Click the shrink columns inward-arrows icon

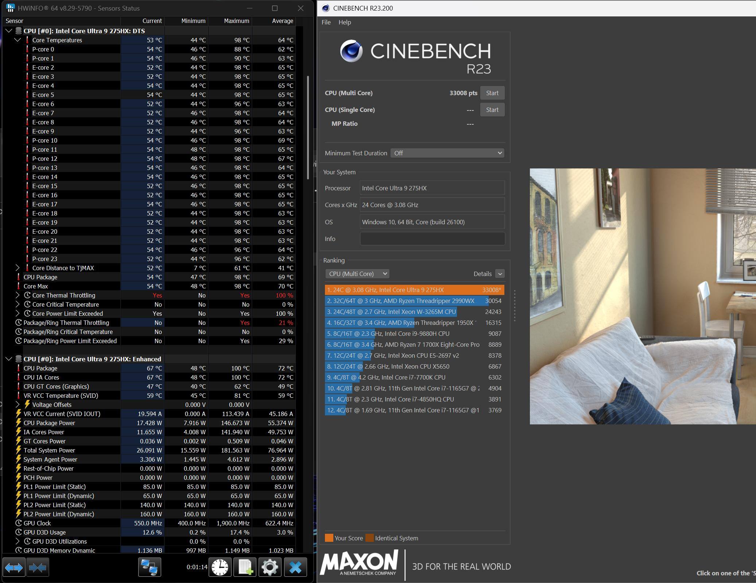(38, 567)
